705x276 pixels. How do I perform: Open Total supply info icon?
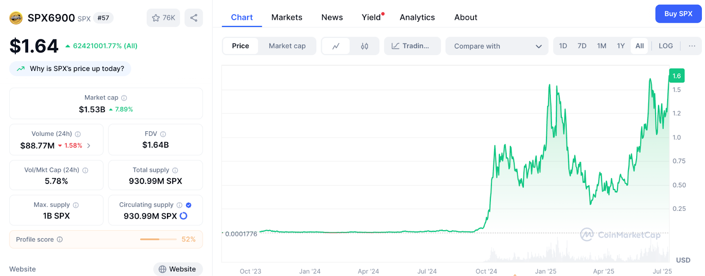pyautogui.click(x=175, y=170)
